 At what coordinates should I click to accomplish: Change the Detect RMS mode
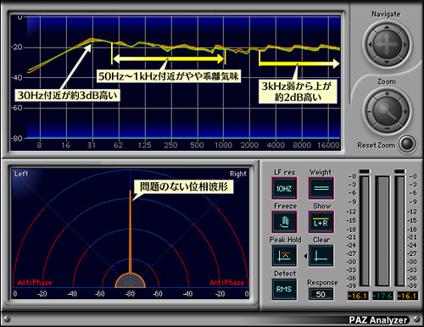coord(284,290)
